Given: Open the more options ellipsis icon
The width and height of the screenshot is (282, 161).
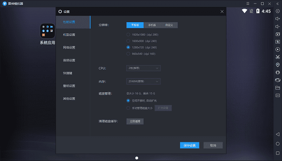Looking at the screenshot, I should point(278,95).
